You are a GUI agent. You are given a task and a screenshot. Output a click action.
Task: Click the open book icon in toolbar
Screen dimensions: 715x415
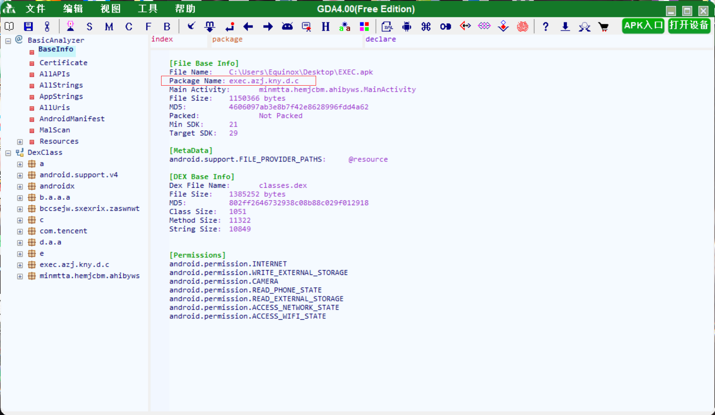click(9, 26)
